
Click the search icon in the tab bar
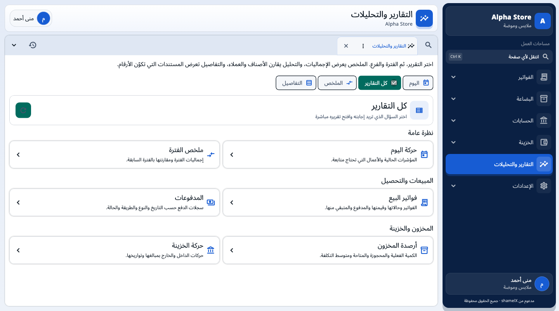point(428,45)
